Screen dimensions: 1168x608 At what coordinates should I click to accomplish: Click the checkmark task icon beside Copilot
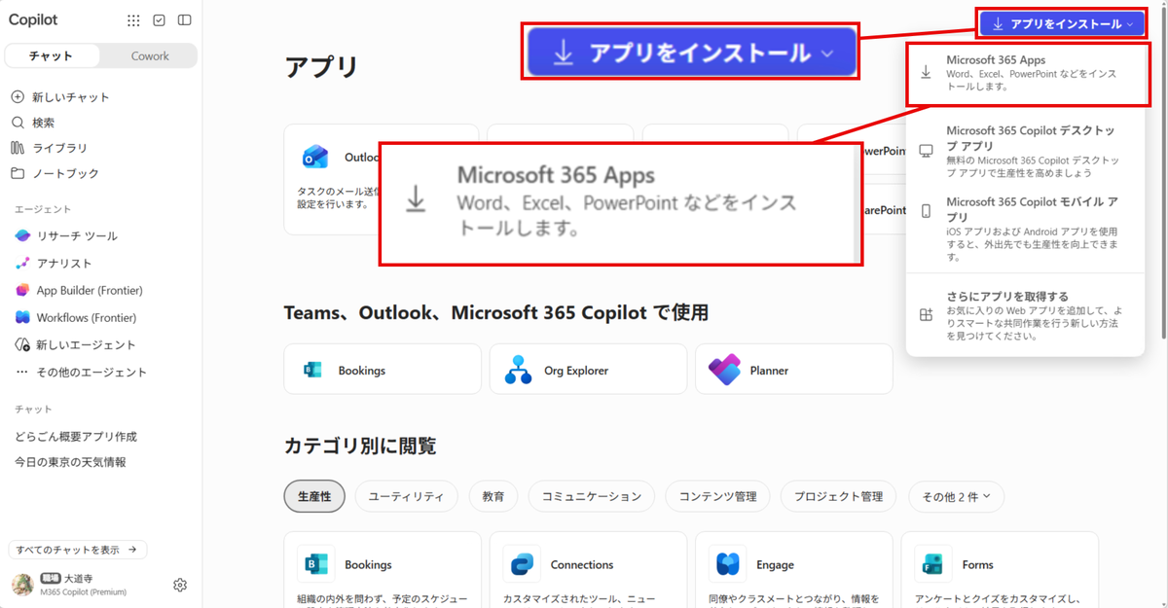[x=160, y=20]
